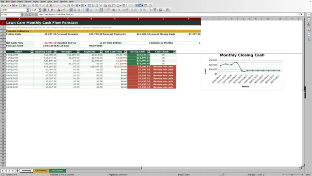312x176 pixels.
Task: Open the sidebar Functions fx icon
Action: click(309, 40)
